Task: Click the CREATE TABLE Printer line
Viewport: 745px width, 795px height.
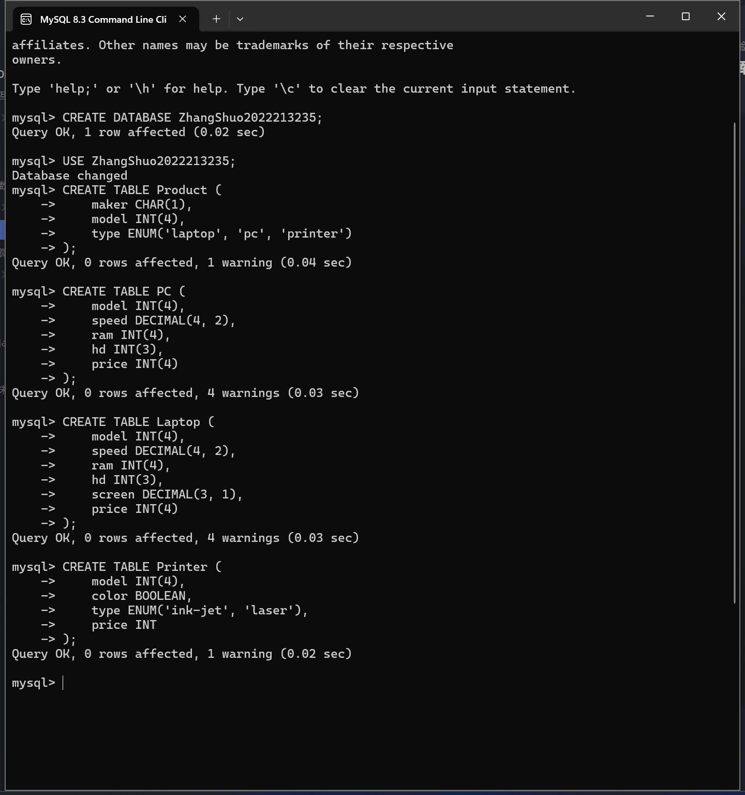Action: (x=117, y=567)
